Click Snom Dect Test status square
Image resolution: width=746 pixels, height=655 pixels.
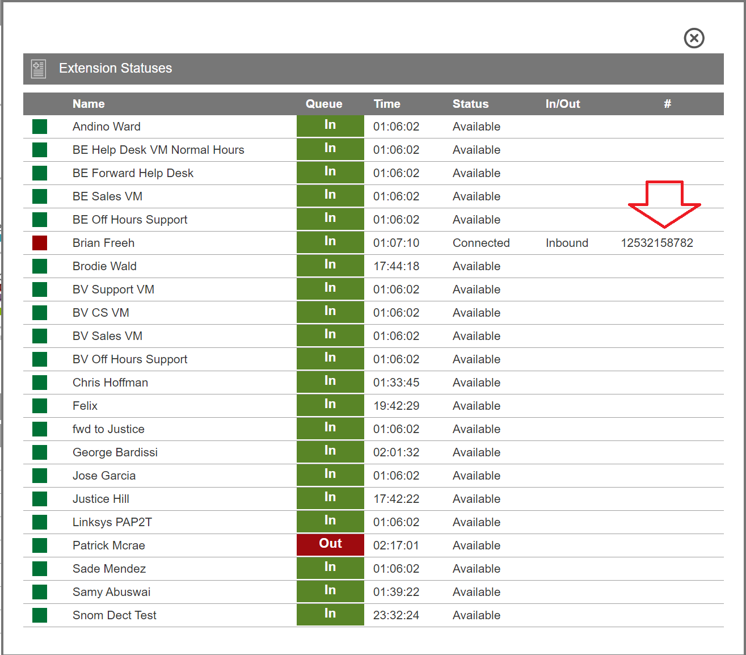pyautogui.click(x=40, y=615)
